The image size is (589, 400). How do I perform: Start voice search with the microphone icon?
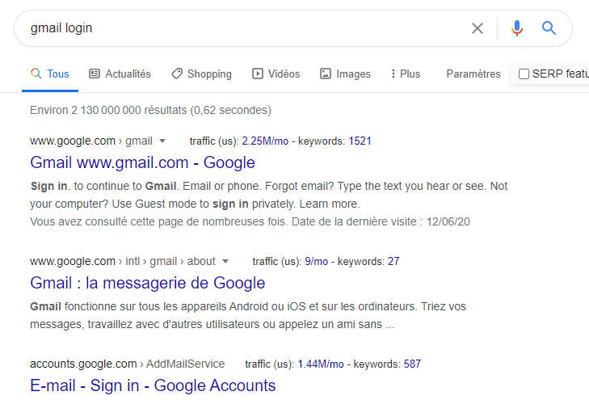tap(517, 28)
